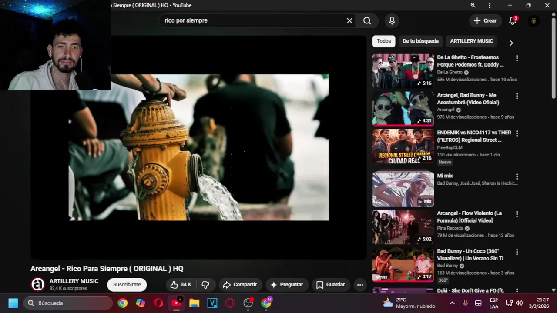Open options menu for Flow Violento video
557x313 pixels.
tap(517, 214)
